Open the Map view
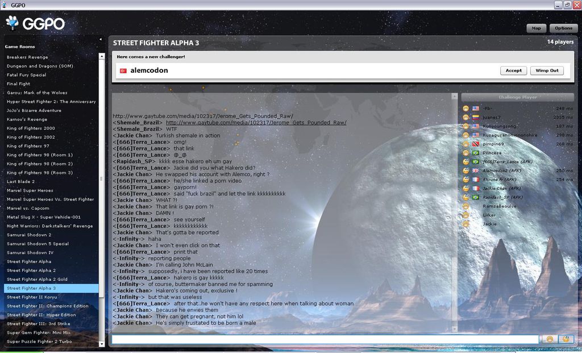Viewport: 582px width, 353px height. [x=536, y=28]
